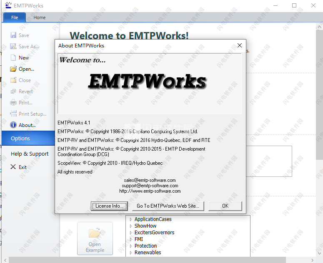The width and height of the screenshot is (323, 263).
Task: Close the About EMTPWorks dialog
Action: 240,45
